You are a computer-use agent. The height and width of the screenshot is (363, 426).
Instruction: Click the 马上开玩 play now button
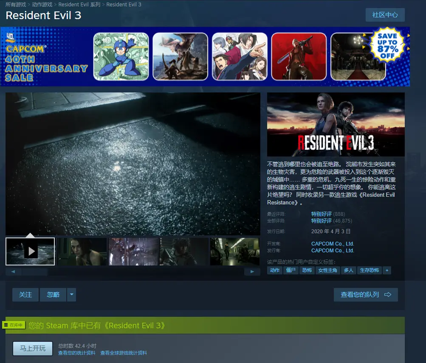(x=33, y=348)
